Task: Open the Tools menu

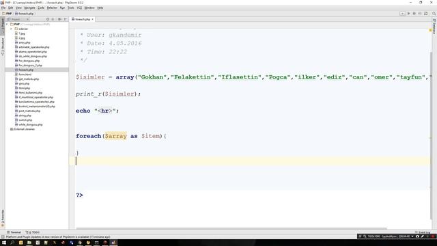Action: [71, 8]
